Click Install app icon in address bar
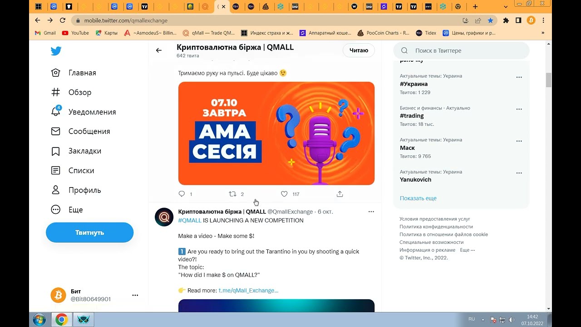581x327 pixels. [465, 20]
